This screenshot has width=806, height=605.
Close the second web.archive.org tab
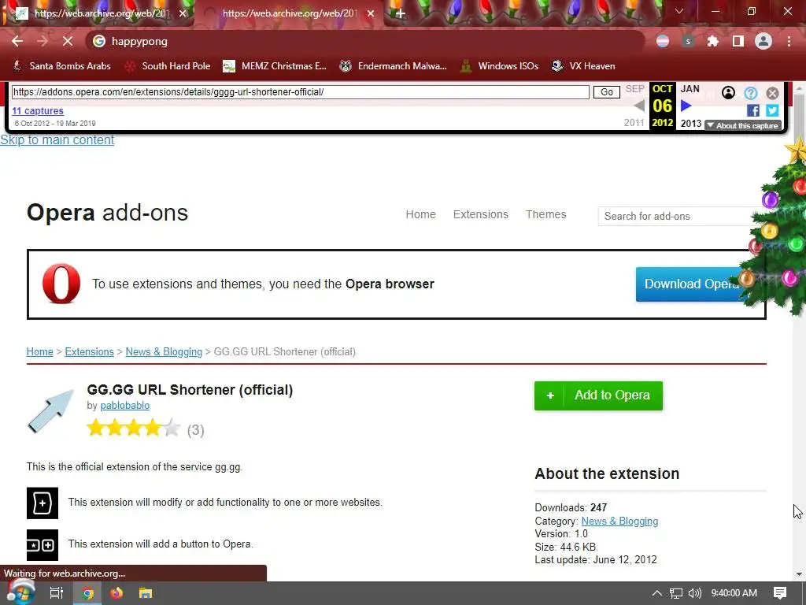371,13
